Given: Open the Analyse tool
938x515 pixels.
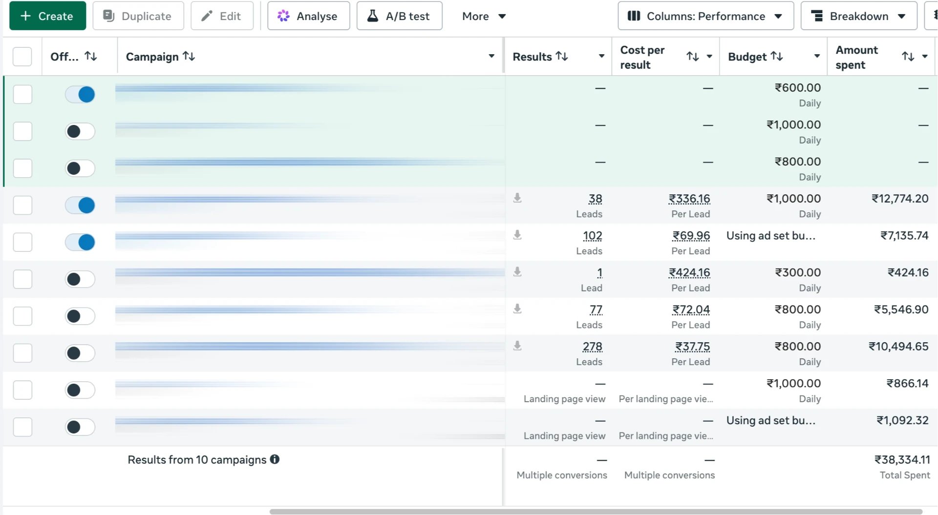Looking at the screenshot, I should 308,16.
